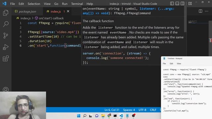
Task: Click the .setStartTime(10) call on line 4
Action: click(43, 37)
